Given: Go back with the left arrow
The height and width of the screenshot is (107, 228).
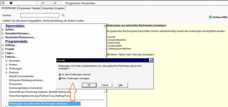Looking at the screenshot, I should coord(42,3).
